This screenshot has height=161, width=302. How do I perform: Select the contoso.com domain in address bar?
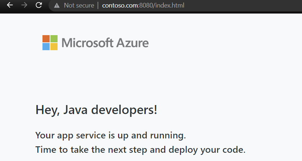point(120,5)
